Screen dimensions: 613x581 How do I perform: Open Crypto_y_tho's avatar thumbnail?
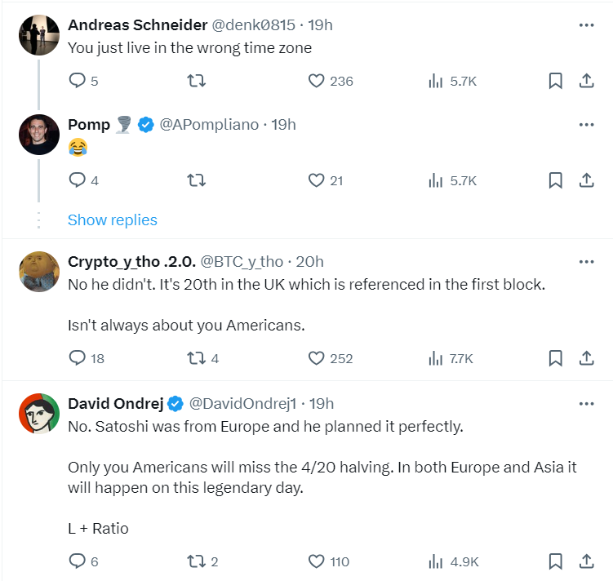pyautogui.click(x=38, y=273)
